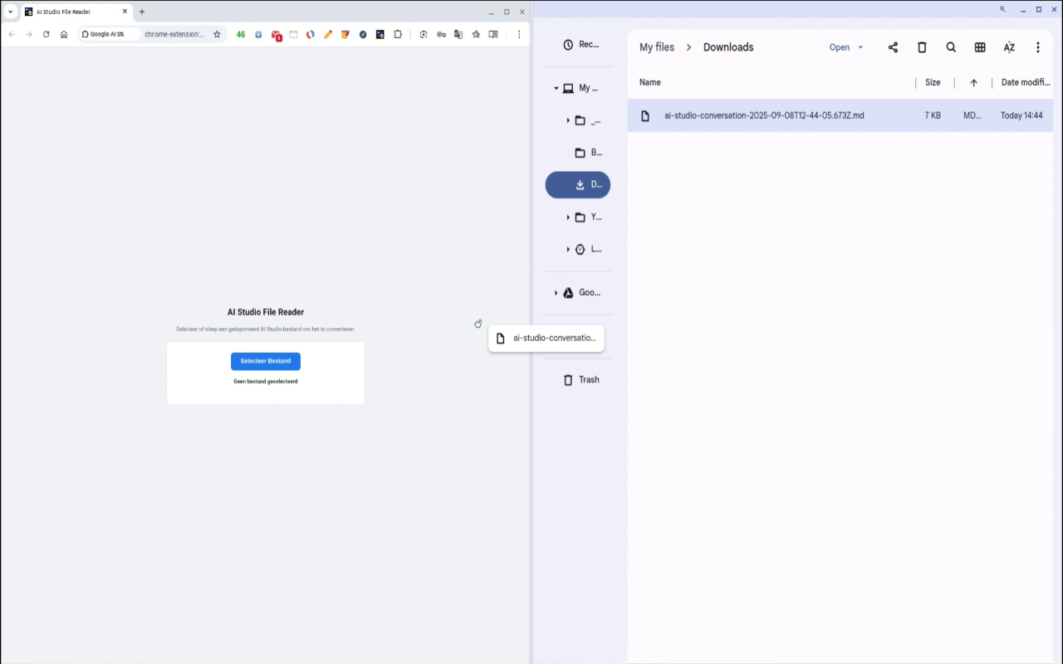
Task: Open Chrome tab search dropdown arrow
Action: (11, 12)
